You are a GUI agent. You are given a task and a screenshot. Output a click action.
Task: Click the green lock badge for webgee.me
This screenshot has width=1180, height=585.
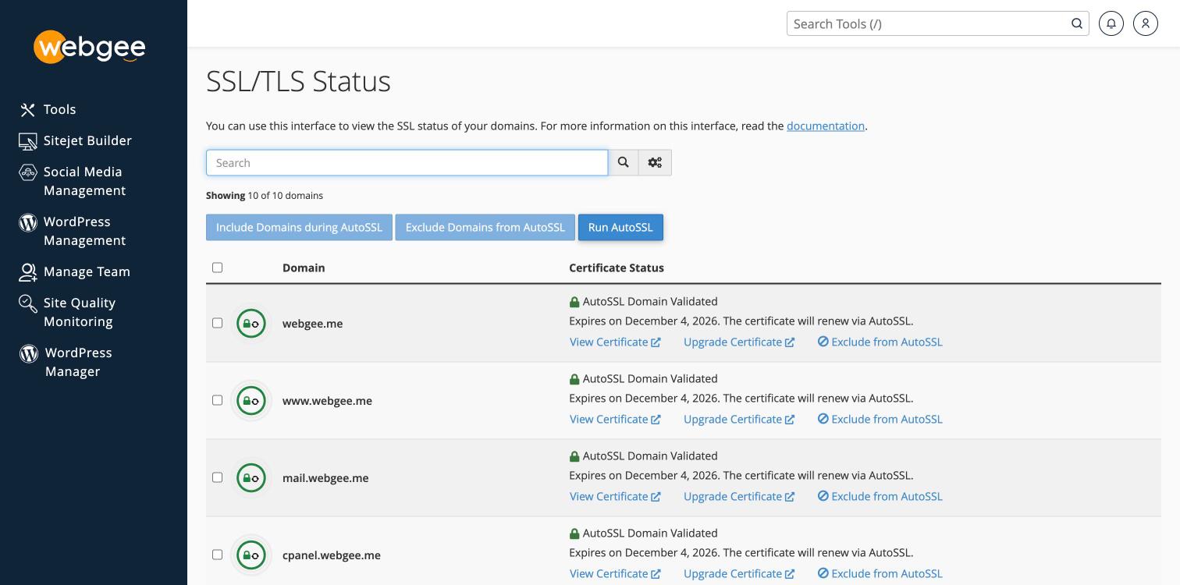pos(251,323)
